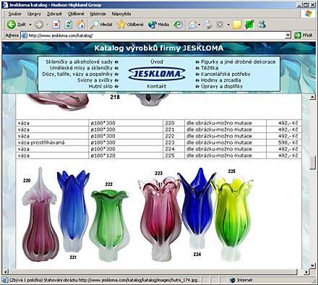Open the Nástroje menu
This screenshot has height=285, width=318.
[98, 14]
